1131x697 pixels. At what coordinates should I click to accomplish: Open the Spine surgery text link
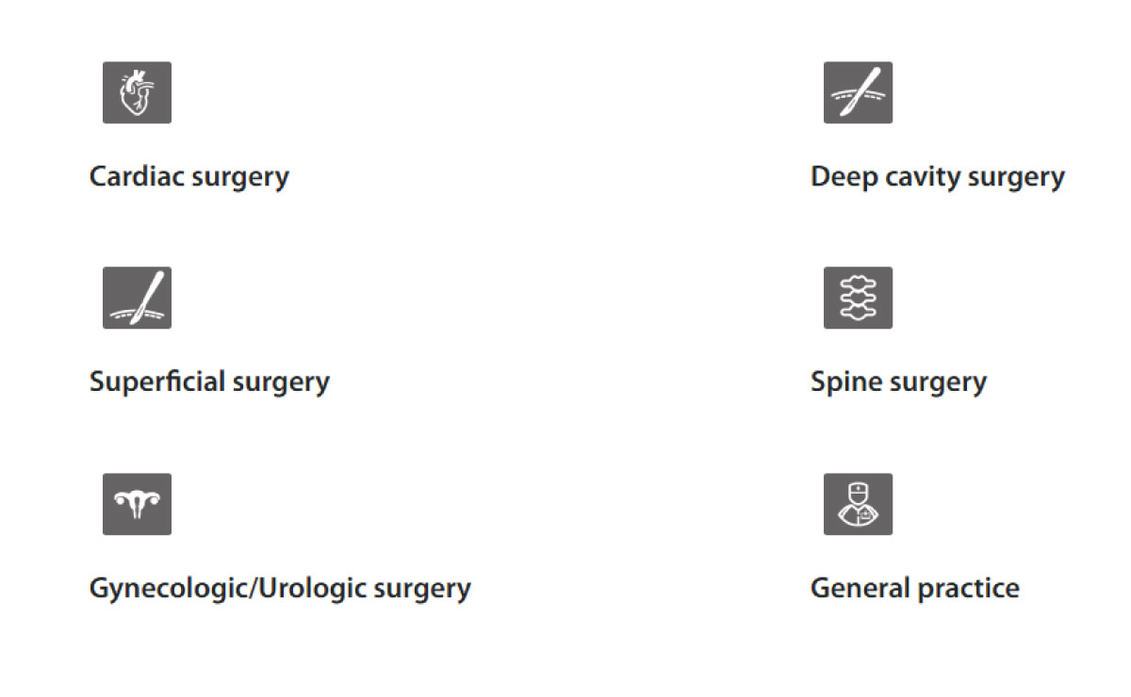[x=898, y=382]
